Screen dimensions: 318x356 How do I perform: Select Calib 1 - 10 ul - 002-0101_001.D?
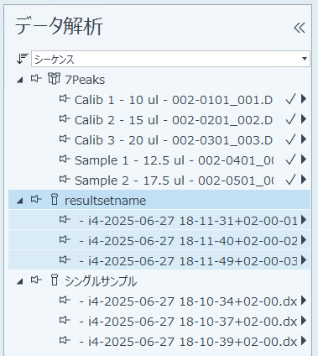pyautogui.click(x=174, y=100)
